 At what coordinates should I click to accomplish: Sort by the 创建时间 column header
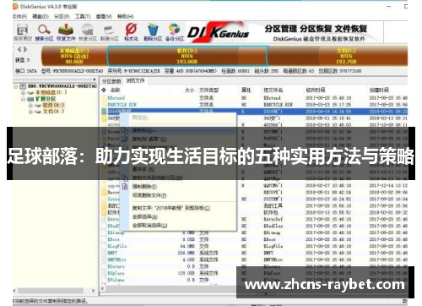(388, 90)
